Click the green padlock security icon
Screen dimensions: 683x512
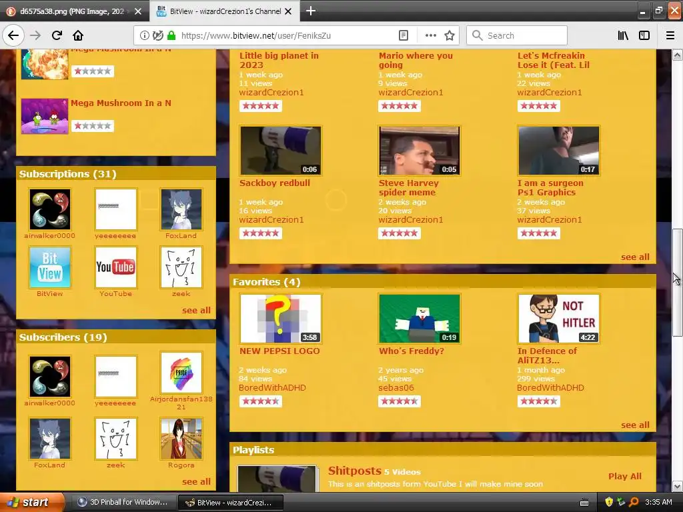171,35
